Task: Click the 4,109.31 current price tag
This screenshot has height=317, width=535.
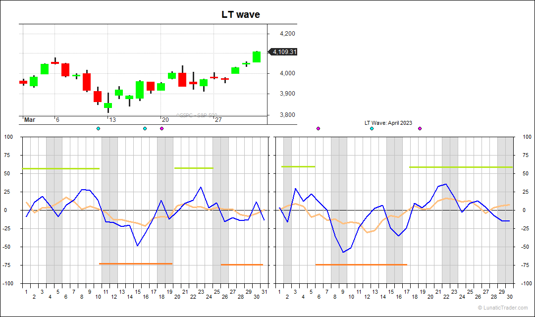Action: [284, 52]
